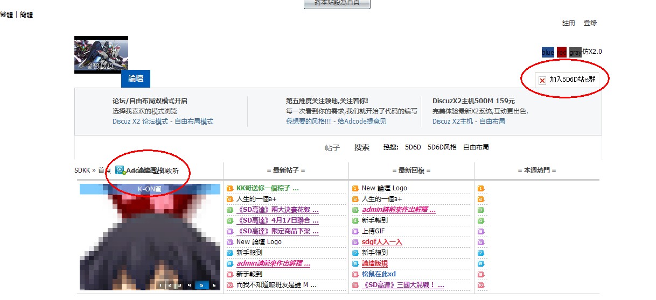Open the 帖子 search type selector
Screen dimensions: 656x300
coord(332,147)
